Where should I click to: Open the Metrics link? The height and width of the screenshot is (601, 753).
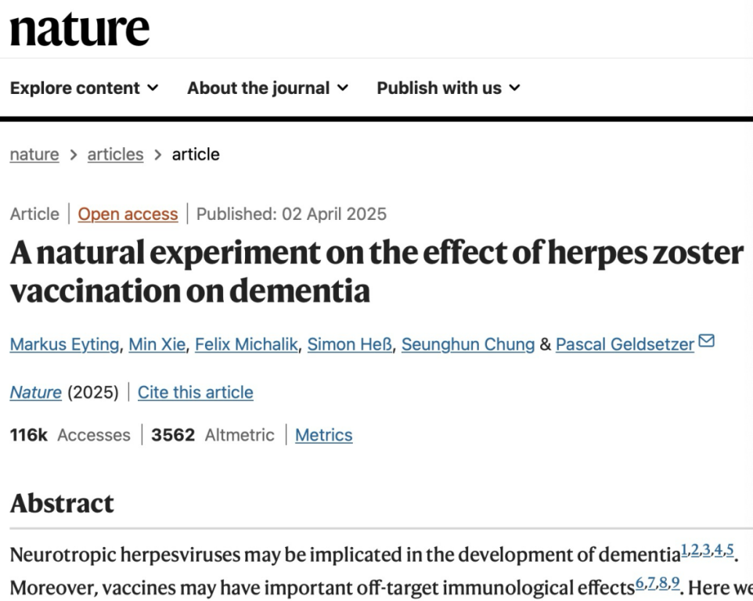[324, 435]
